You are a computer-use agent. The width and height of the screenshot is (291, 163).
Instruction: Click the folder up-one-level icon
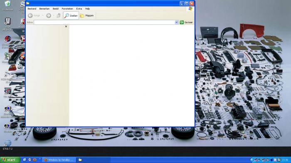coord(59,16)
